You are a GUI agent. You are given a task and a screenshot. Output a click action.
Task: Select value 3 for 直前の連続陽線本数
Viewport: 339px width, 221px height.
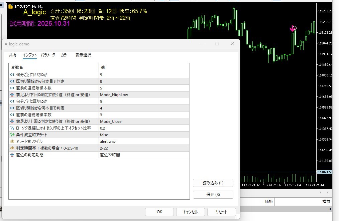coord(144,115)
